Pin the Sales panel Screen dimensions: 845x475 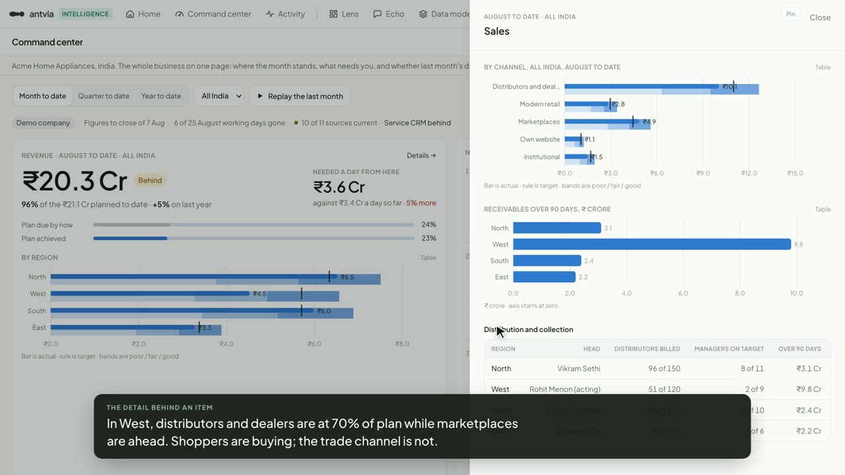790,14
